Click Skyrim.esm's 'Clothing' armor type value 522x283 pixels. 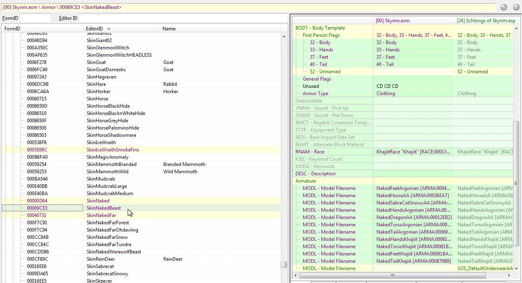[385, 94]
